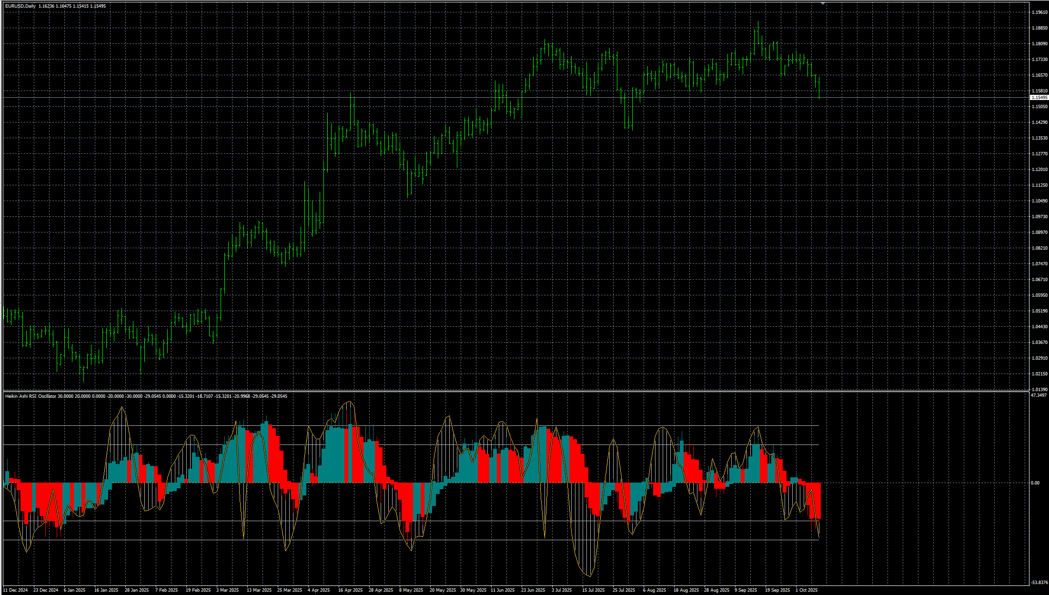Click the 16 Apr 2025 date label
Screen dimensions: 1049x595
click(x=351, y=590)
